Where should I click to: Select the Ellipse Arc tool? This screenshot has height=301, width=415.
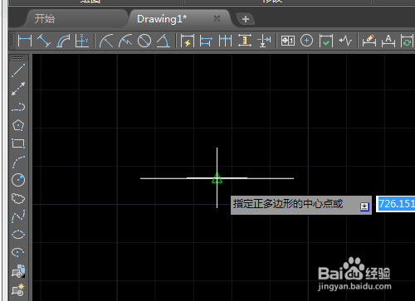(x=18, y=253)
